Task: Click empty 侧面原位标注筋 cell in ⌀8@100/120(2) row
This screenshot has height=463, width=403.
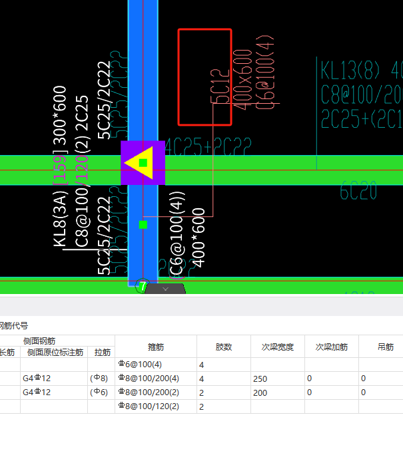Action: coord(54,406)
